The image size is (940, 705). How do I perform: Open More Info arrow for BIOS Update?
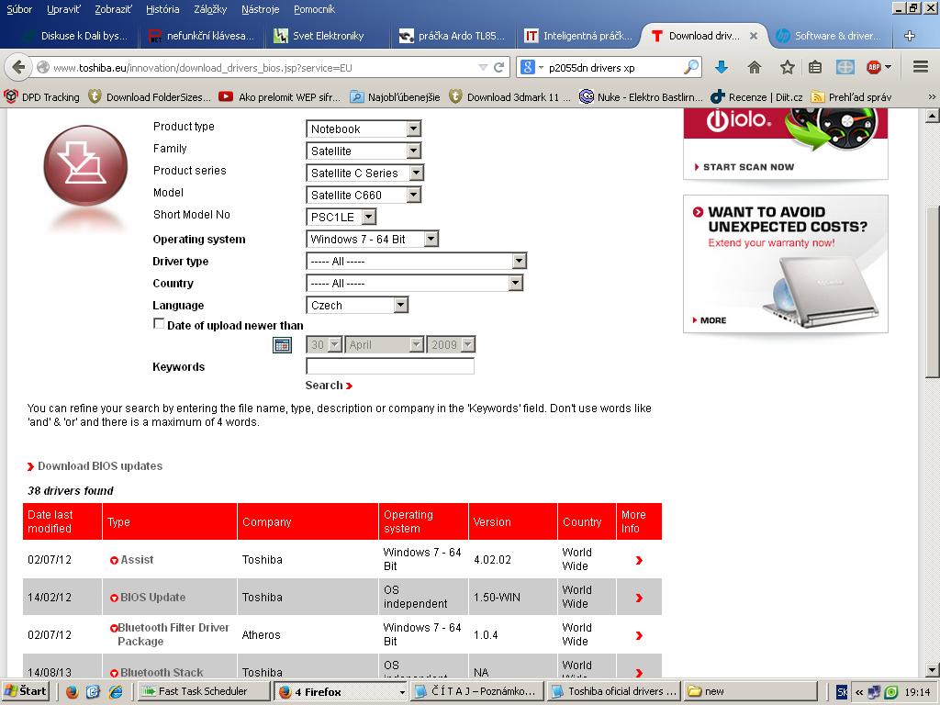click(x=639, y=598)
